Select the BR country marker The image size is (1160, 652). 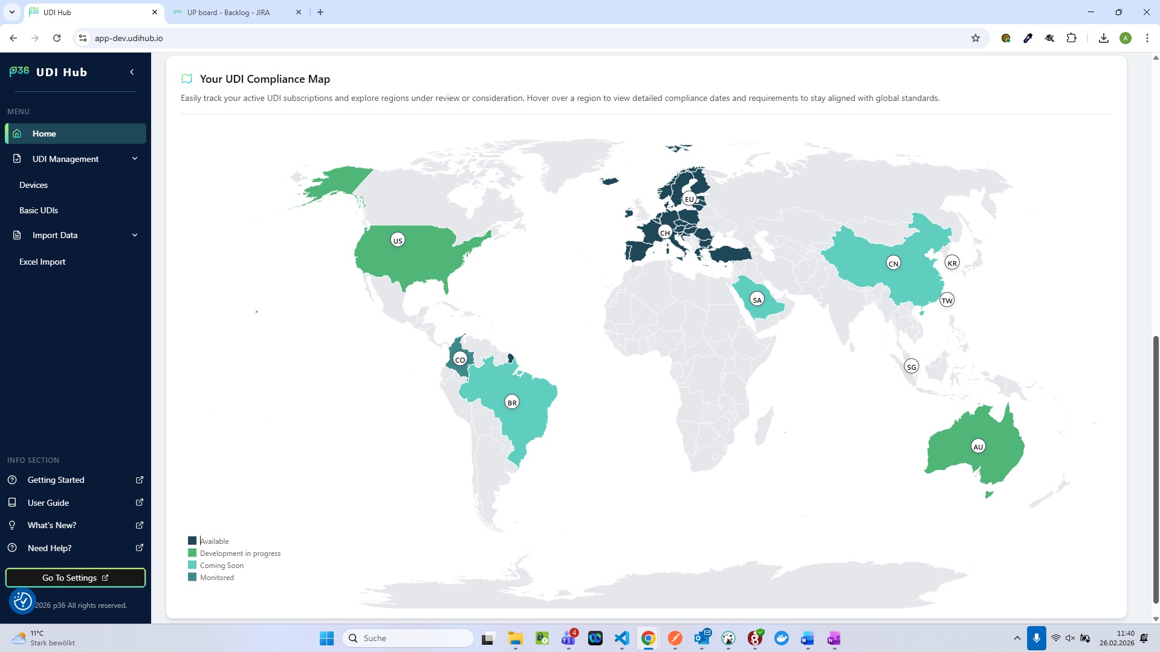tap(511, 402)
